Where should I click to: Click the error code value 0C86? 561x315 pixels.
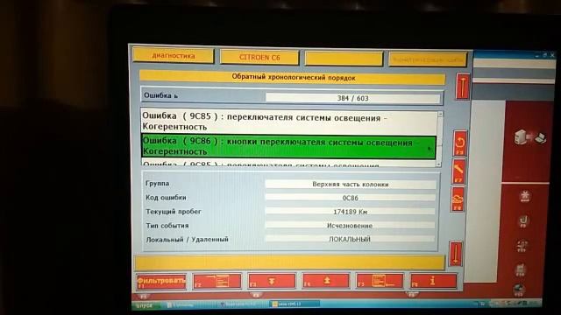pyautogui.click(x=350, y=198)
